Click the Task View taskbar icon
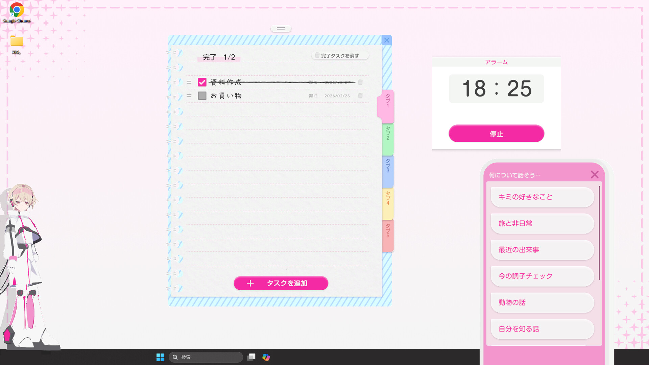Screen dimensions: 649x365 point(251,357)
